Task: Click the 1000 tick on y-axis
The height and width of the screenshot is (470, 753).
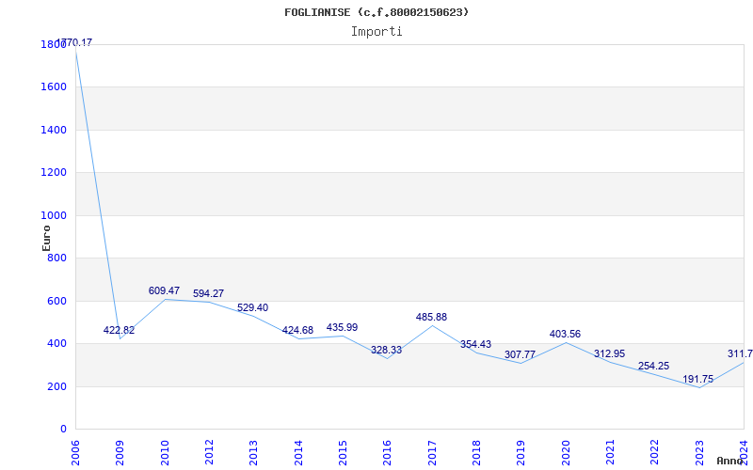Action: click(54, 215)
